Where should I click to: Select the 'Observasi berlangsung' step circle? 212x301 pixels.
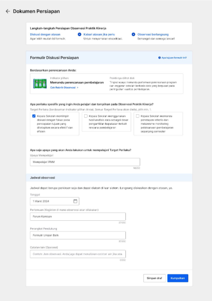click(x=133, y=35)
